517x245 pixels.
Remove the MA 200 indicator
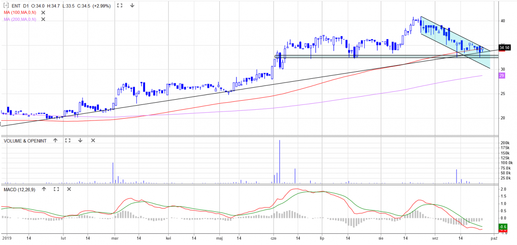(43, 19)
